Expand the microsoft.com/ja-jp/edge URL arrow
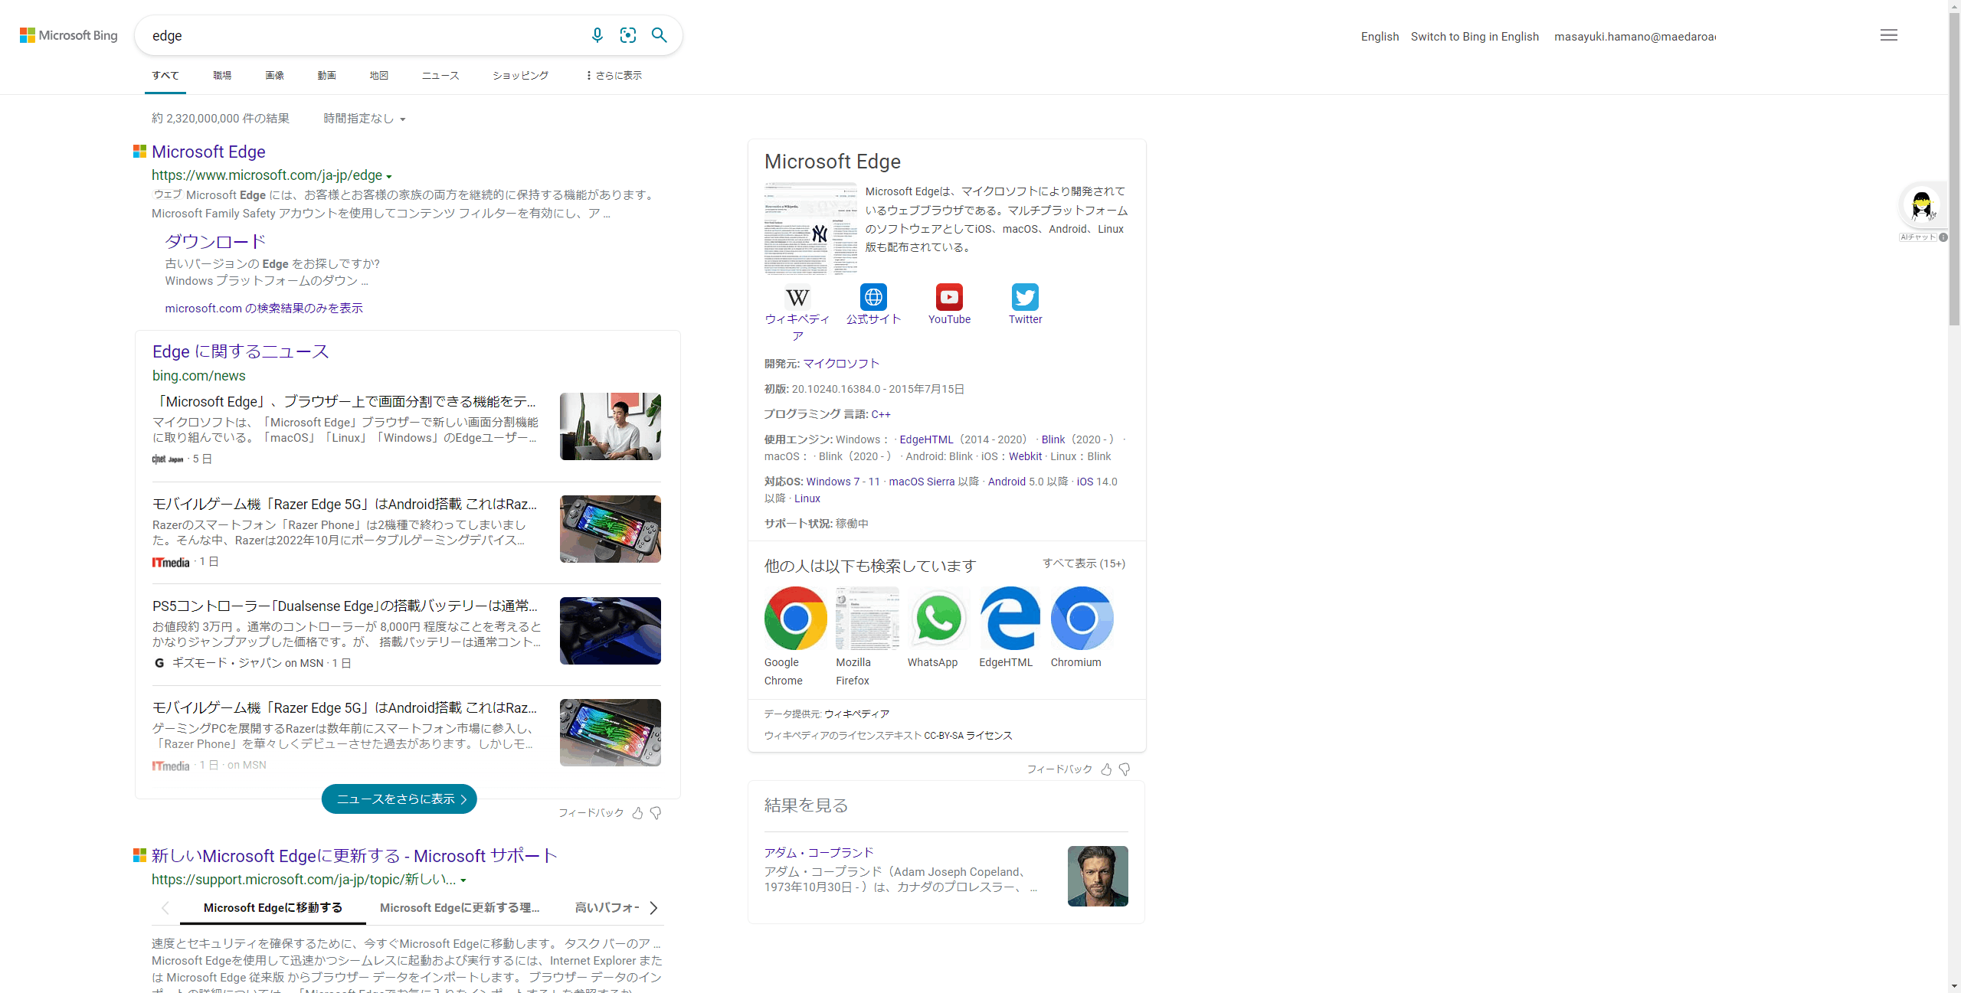The image size is (1961, 993). 389,177
